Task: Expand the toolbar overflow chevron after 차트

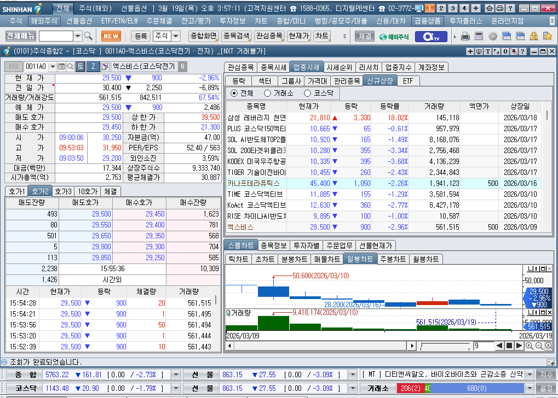Action: [344, 36]
